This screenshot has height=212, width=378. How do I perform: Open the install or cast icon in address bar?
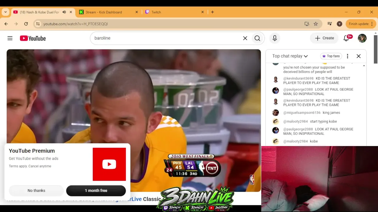[x=307, y=24]
